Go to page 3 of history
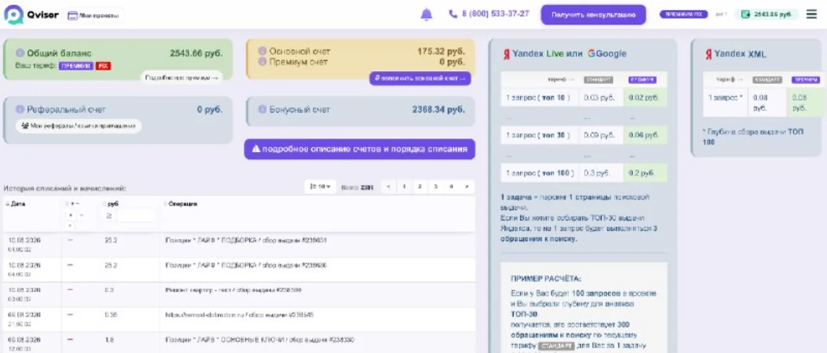 tap(435, 187)
